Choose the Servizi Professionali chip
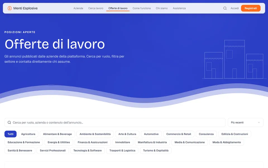The width and height of the screenshot is (268, 168). click(53, 151)
